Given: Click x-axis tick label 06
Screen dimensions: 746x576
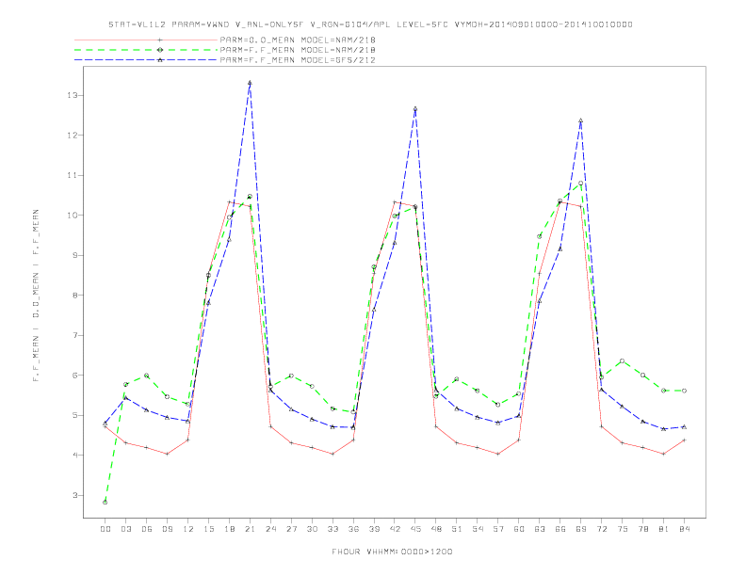Looking at the screenshot, I should point(147,529).
